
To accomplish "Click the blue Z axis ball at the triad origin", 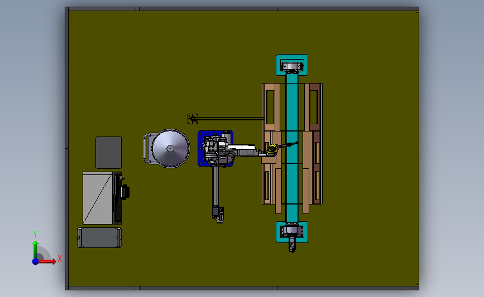I will point(35,261).
